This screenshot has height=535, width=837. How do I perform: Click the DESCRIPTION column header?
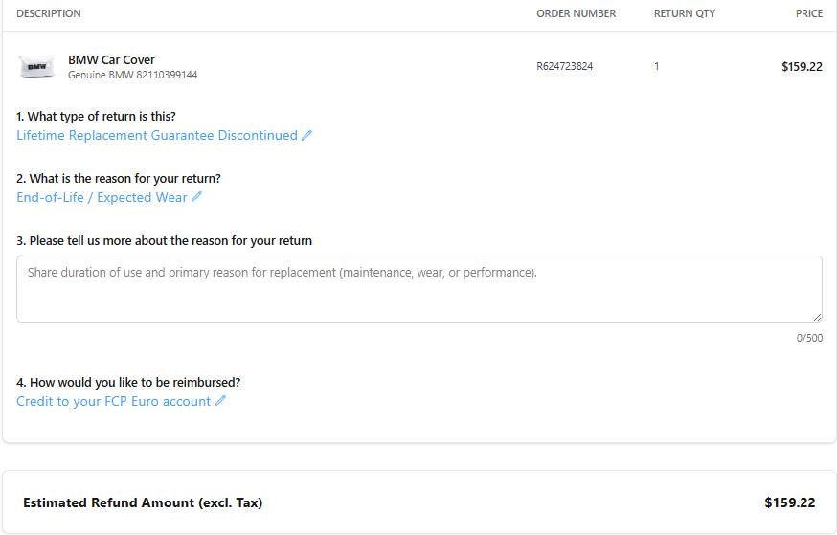[49, 13]
